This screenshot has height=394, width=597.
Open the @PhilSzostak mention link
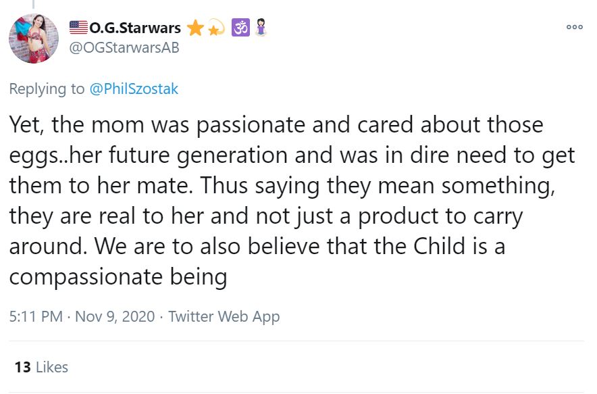click(x=134, y=89)
